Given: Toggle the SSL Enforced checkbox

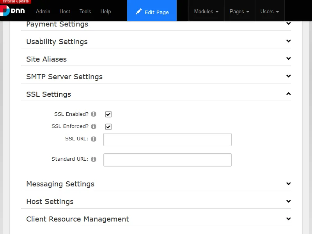Looking at the screenshot, I should tap(108, 127).
